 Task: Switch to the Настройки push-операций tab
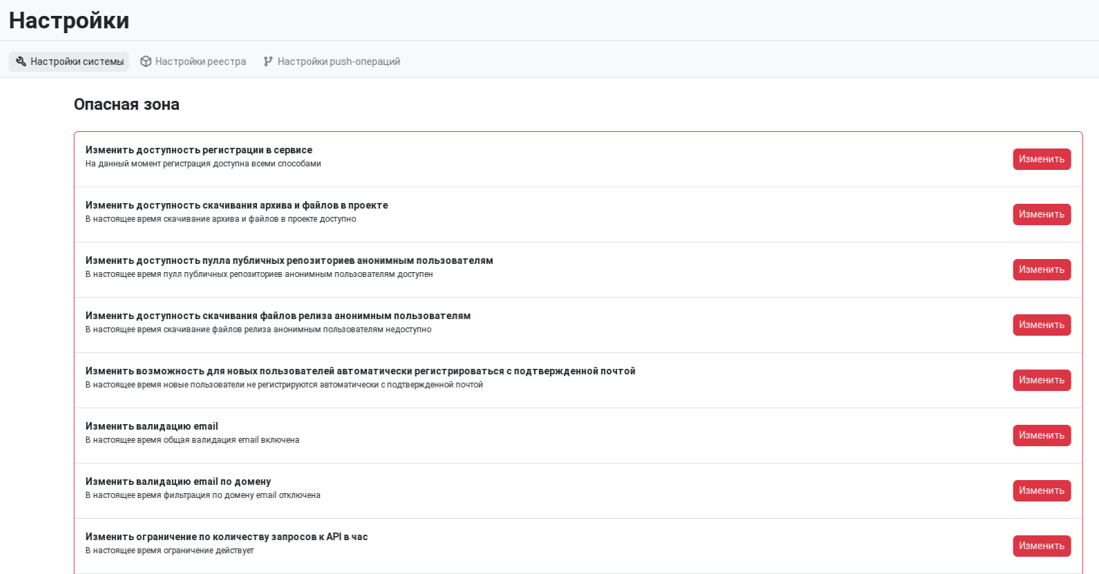point(332,61)
